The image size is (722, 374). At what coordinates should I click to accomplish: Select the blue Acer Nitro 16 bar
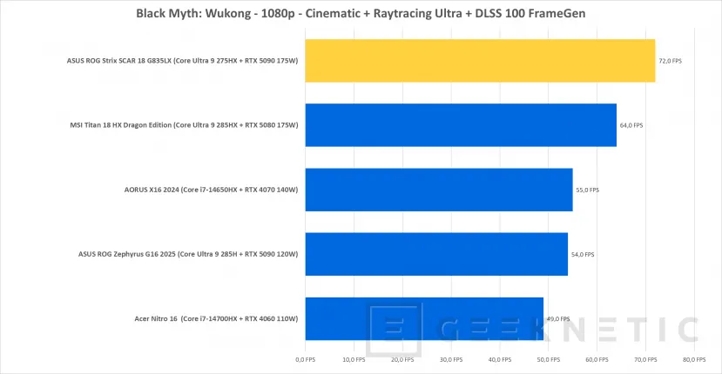click(424, 319)
